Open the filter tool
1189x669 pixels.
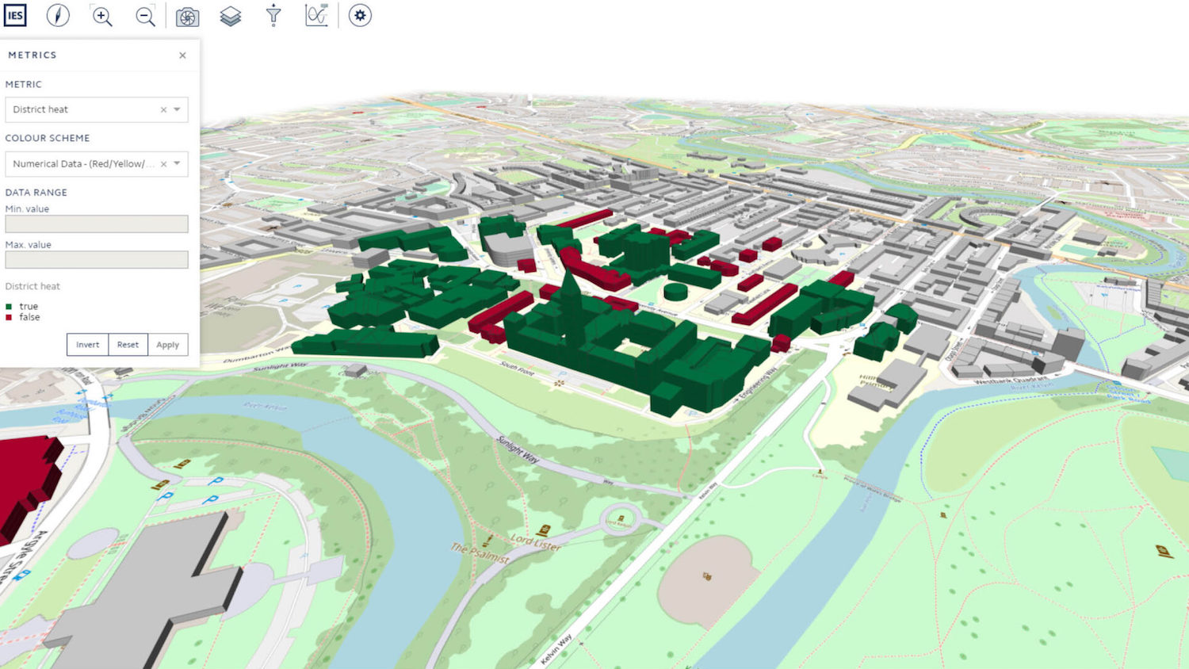pos(273,15)
